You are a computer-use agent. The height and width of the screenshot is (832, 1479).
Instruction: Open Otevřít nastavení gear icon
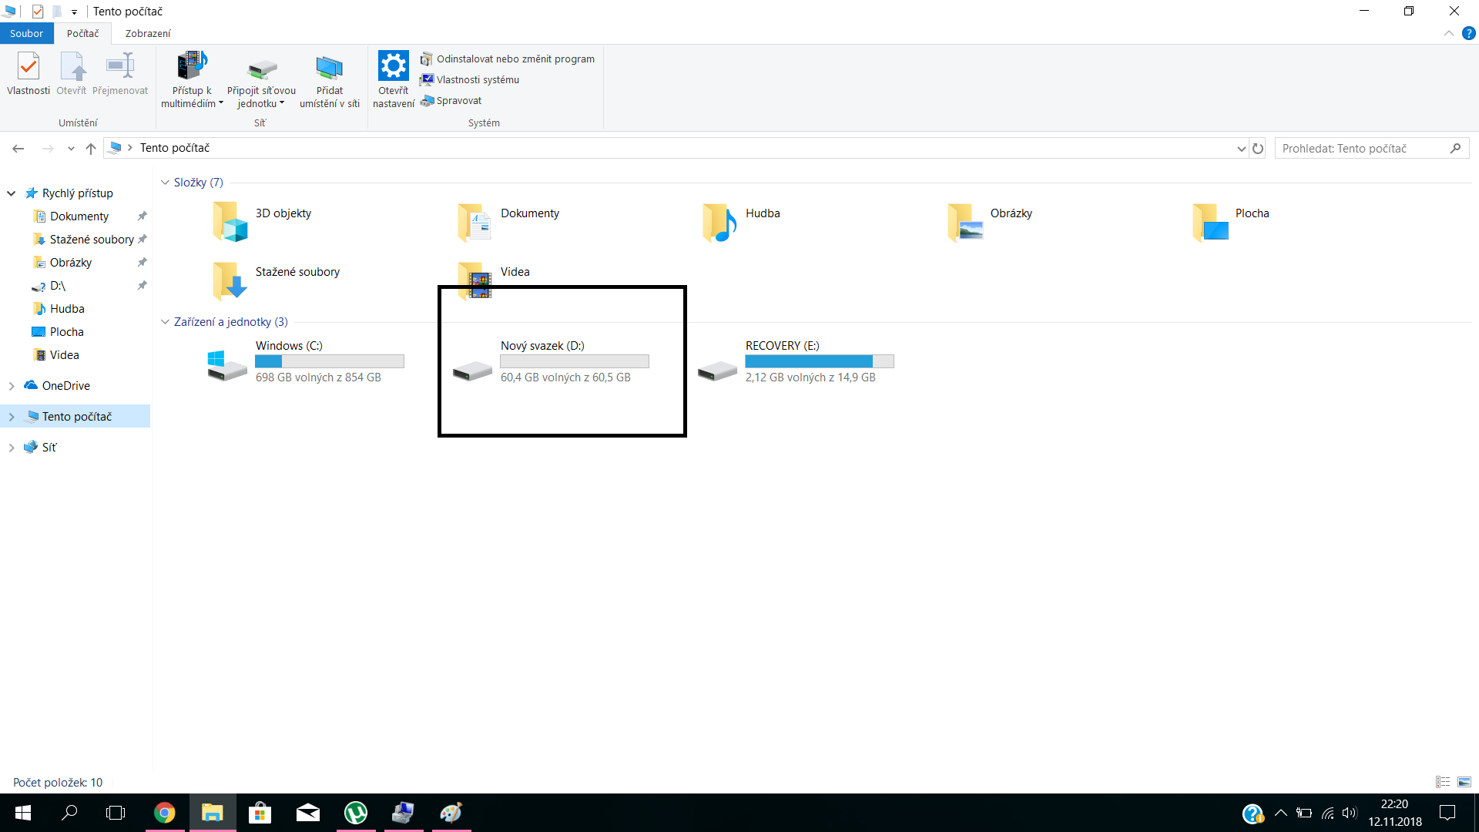tap(393, 67)
